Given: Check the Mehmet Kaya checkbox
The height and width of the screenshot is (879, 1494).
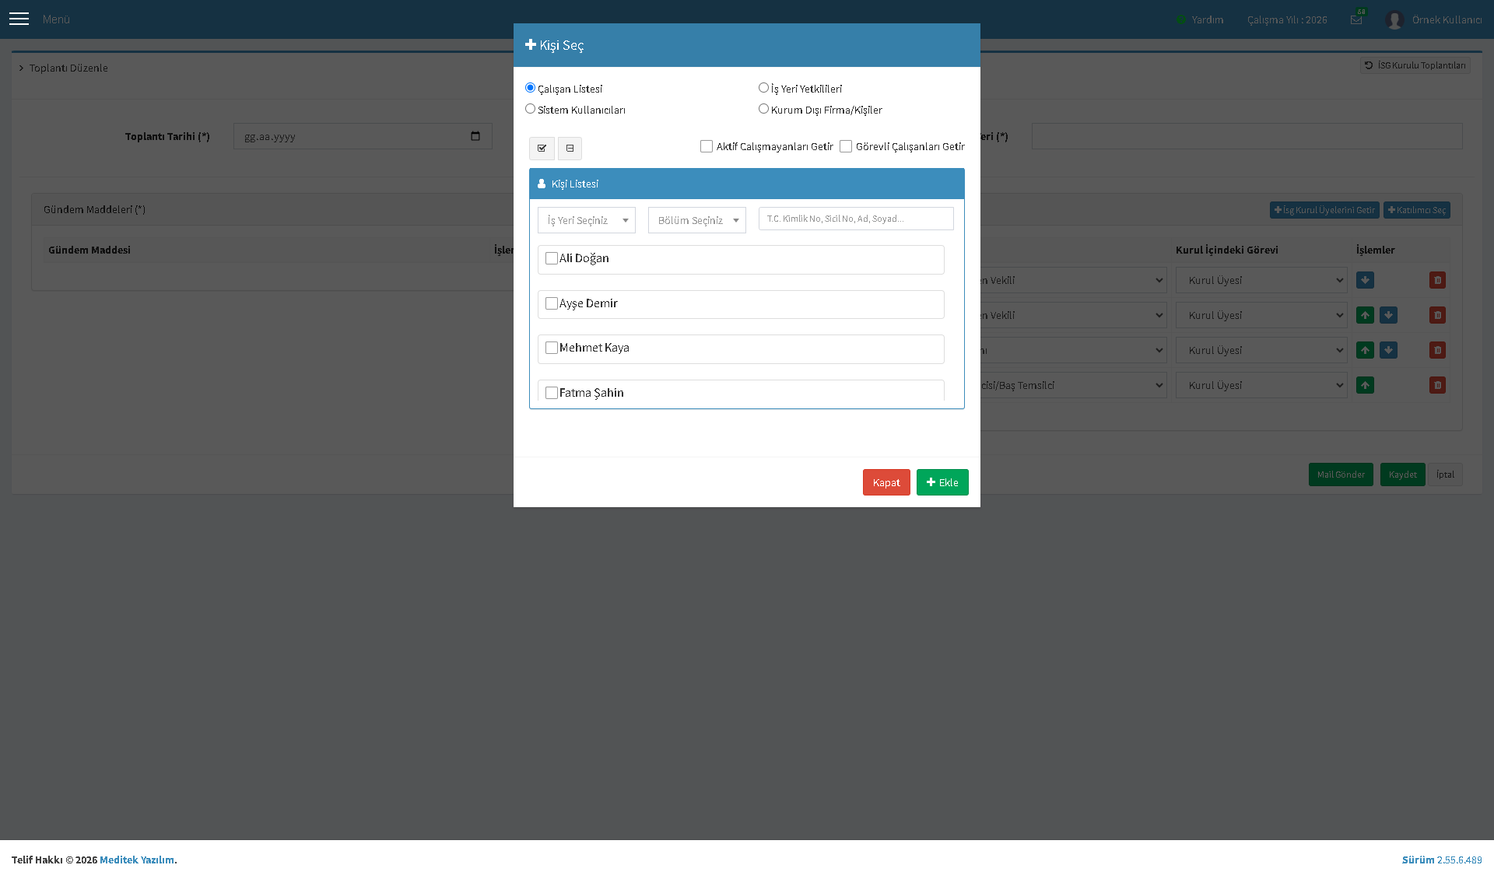Looking at the screenshot, I should click(552, 348).
